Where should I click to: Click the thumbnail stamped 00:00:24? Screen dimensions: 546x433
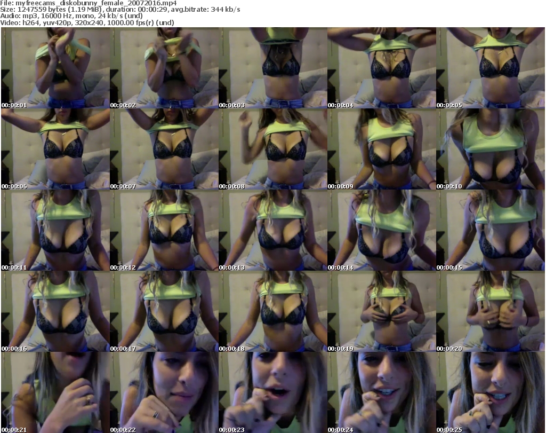coord(382,392)
